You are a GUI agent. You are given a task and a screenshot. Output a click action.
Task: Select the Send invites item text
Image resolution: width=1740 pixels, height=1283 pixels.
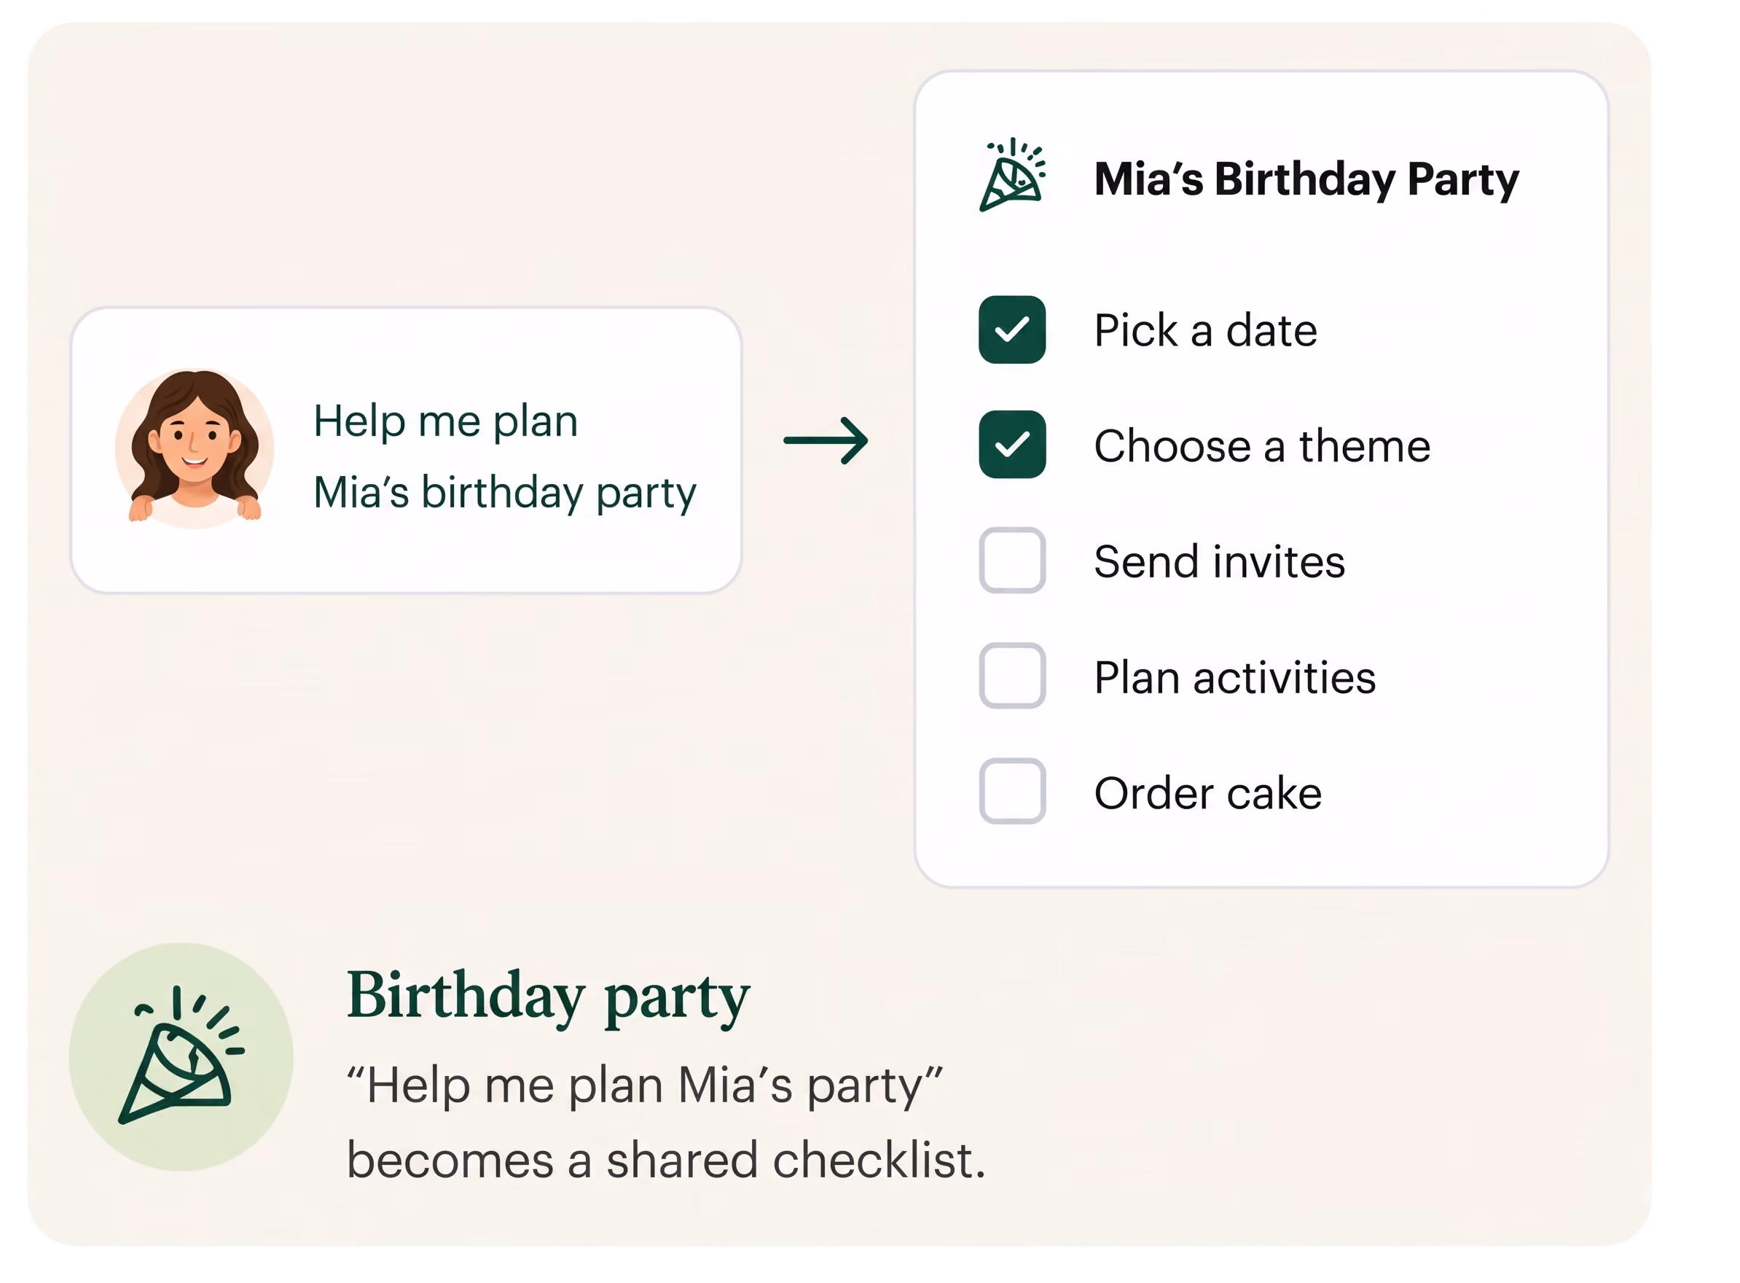pyautogui.click(x=1219, y=561)
